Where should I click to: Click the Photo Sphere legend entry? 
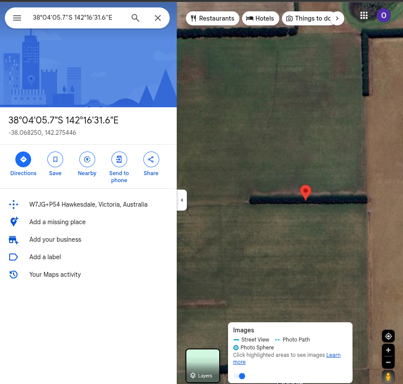pyautogui.click(x=253, y=348)
